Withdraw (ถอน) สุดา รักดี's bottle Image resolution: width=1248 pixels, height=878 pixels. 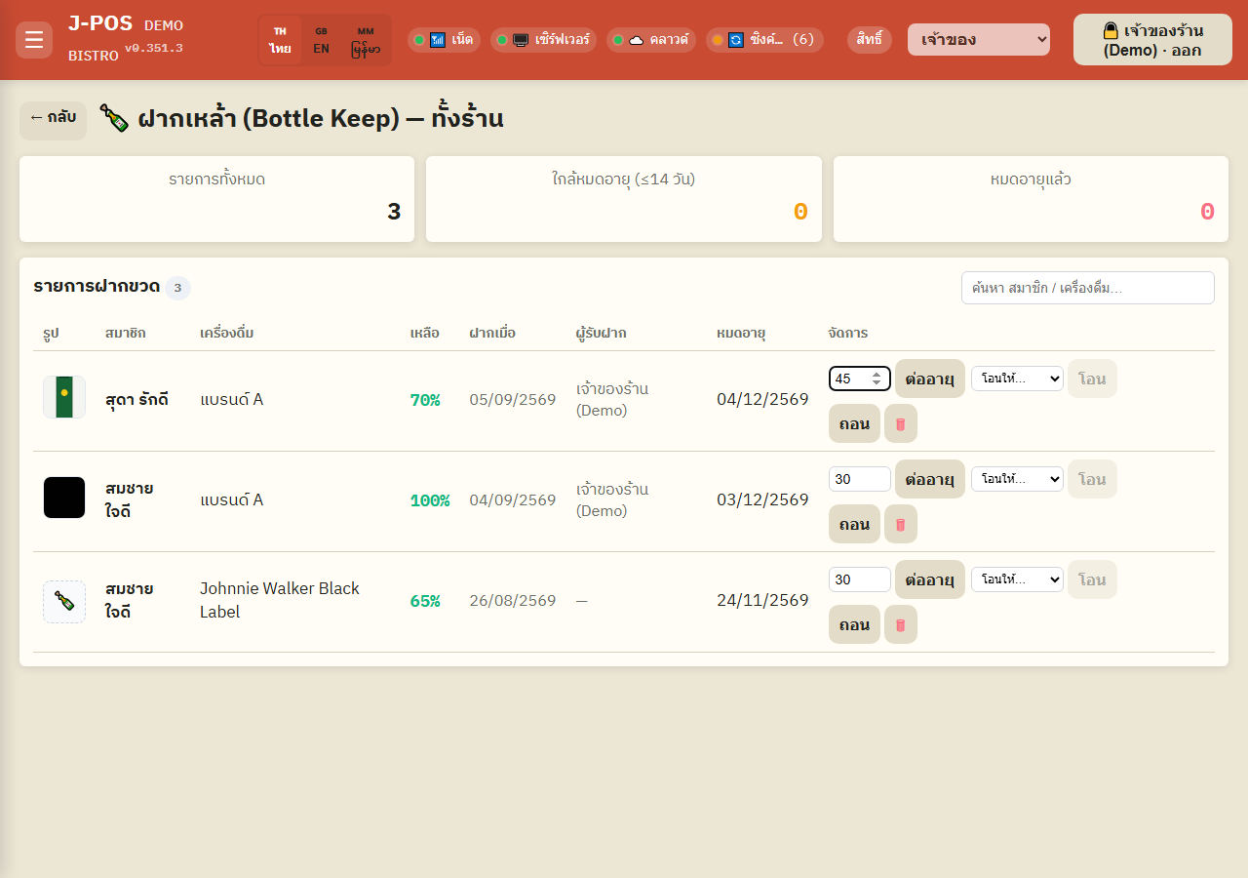point(854,423)
